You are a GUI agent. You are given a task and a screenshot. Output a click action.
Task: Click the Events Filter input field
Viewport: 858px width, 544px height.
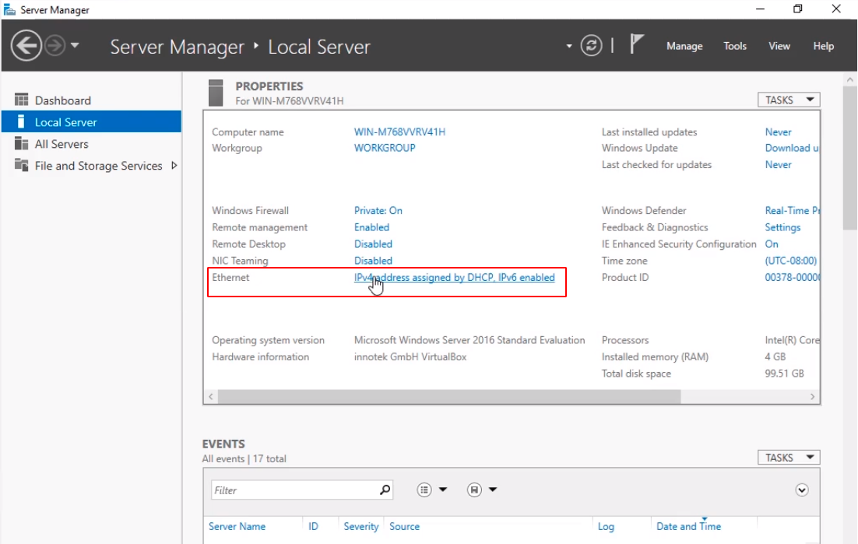pyautogui.click(x=294, y=490)
